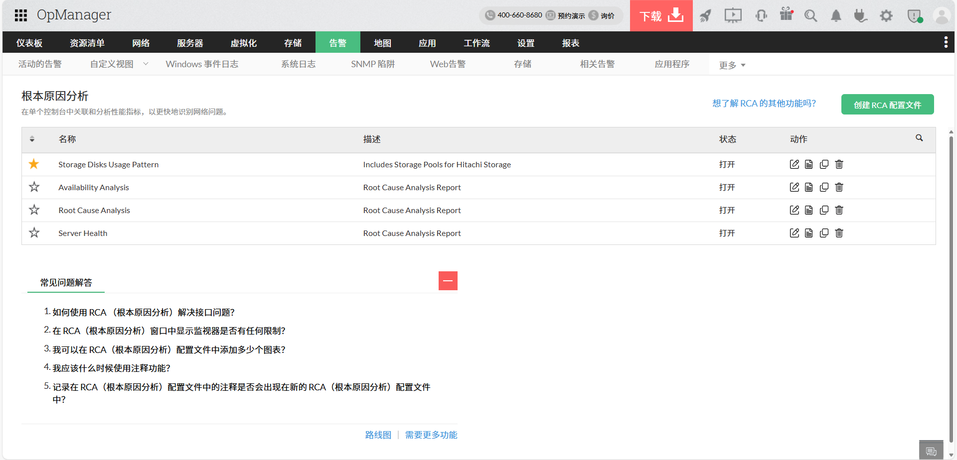
Task: Mark Availability Analysis as favorite
Action: click(x=33, y=187)
